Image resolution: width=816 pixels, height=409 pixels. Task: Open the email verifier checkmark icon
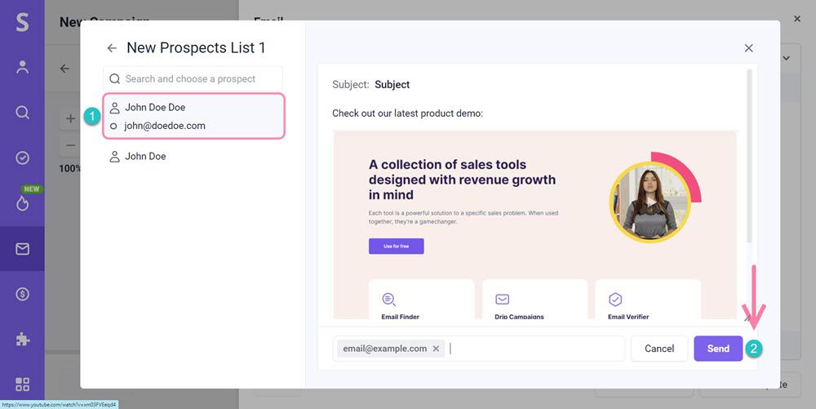coord(22,158)
